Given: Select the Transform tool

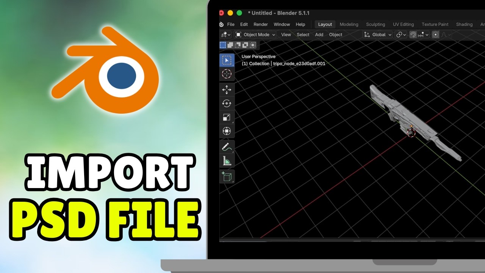Looking at the screenshot, I should (x=227, y=131).
